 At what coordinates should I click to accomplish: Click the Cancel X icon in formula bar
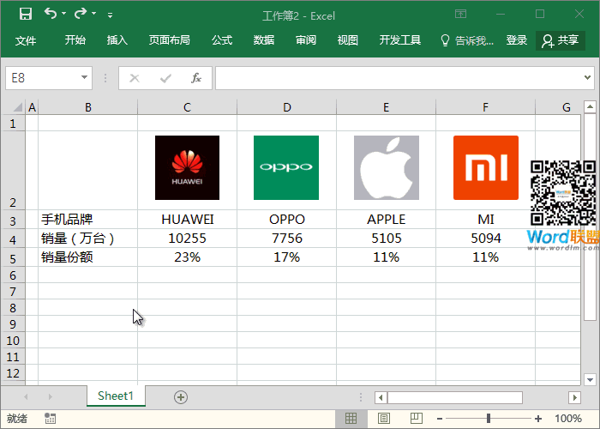click(135, 79)
